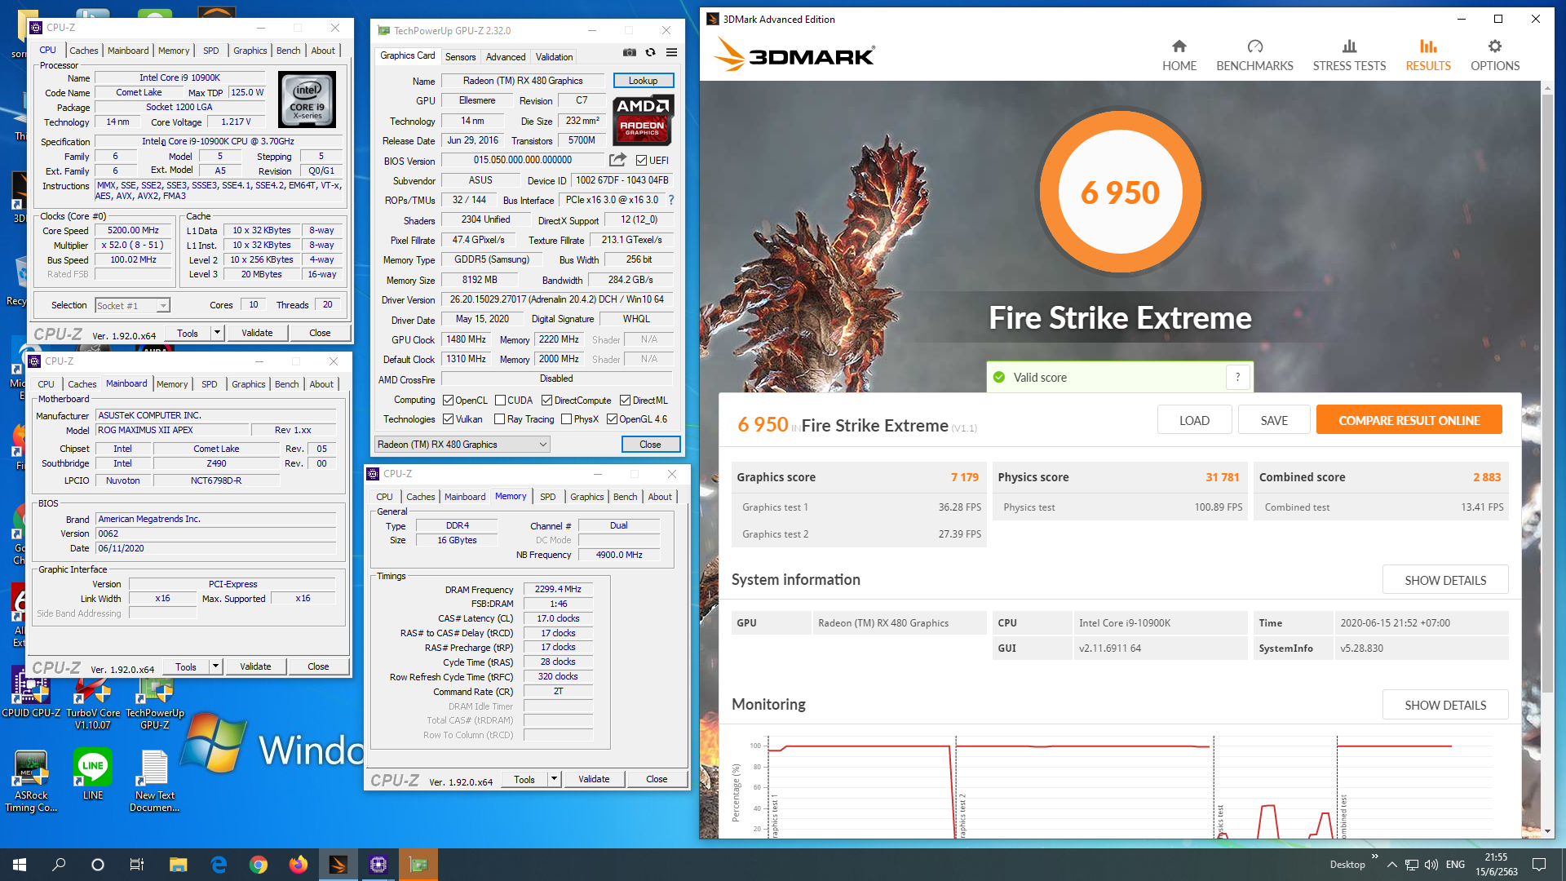The width and height of the screenshot is (1566, 881).
Task: Toggle OpenGL 4.6 checkbox
Action: [612, 419]
